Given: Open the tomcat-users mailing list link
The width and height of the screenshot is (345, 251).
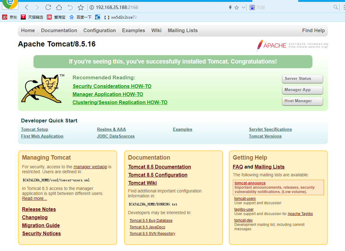Looking at the screenshot, I should (245, 199).
